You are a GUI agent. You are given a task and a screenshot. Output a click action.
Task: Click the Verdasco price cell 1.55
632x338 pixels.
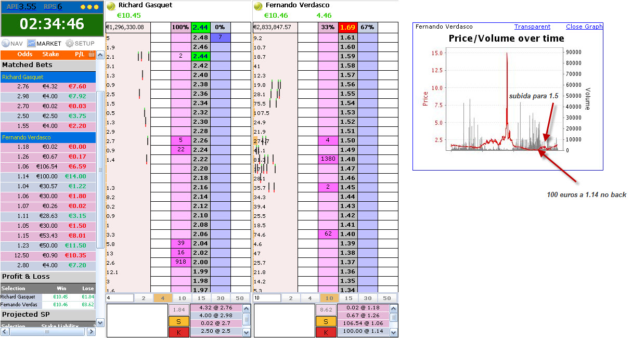click(x=347, y=94)
